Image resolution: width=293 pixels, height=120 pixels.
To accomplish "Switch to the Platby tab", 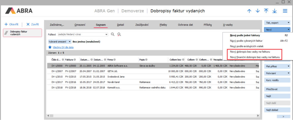I will pos(163,25).
